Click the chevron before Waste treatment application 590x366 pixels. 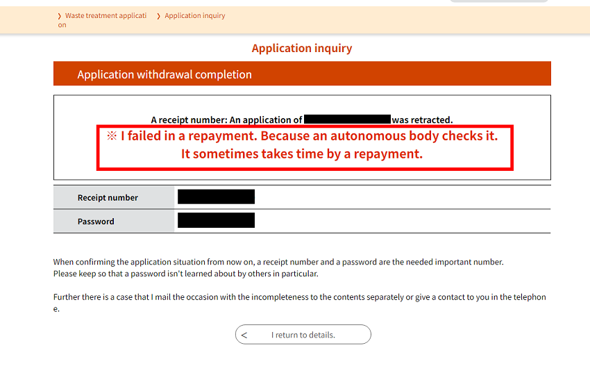click(60, 16)
